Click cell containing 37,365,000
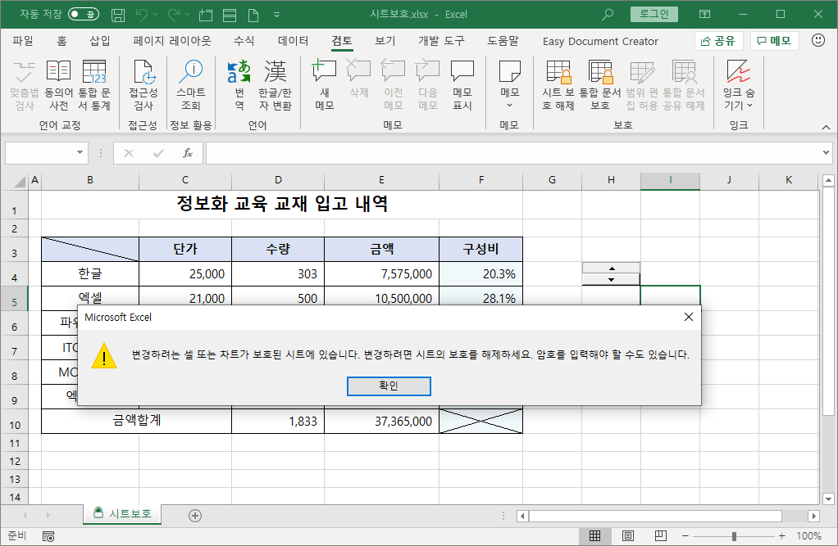Viewport: 838px width, 546px height. pos(381,421)
